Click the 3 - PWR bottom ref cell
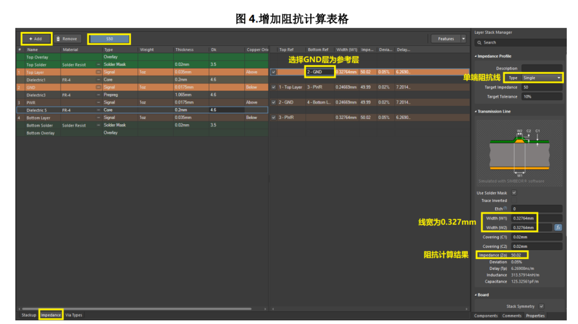Screen dimensions: 578x324 319,87
